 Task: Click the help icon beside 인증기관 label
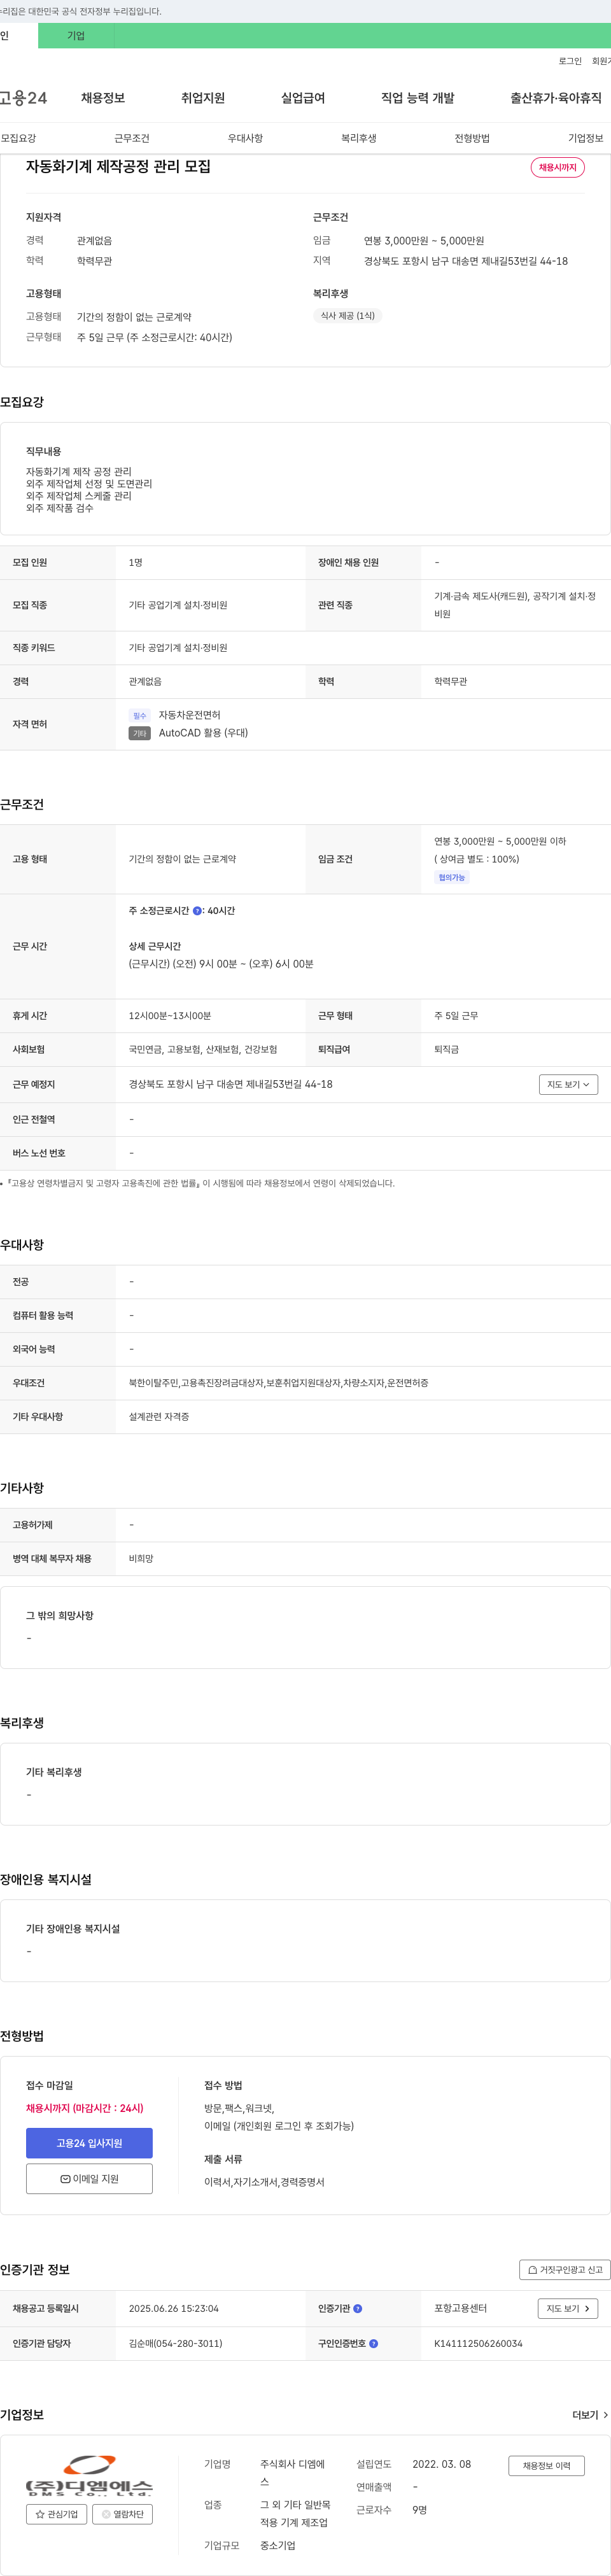[x=358, y=2308]
